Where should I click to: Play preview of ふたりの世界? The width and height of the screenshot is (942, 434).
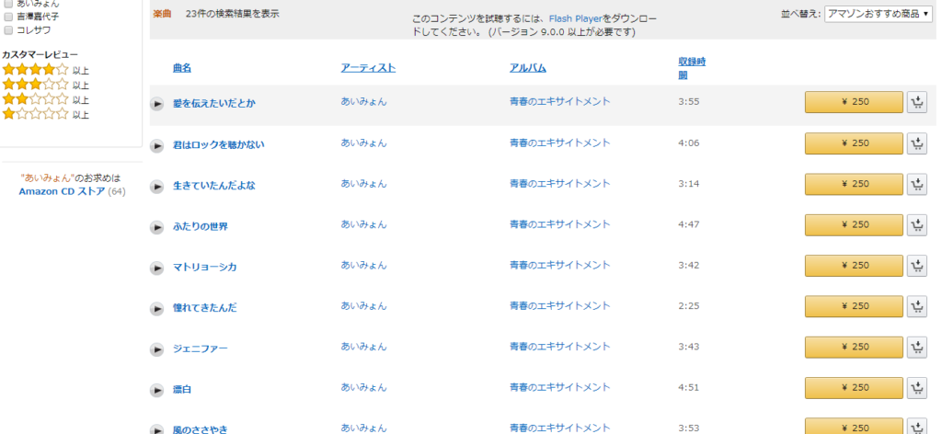[x=156, y=227]
